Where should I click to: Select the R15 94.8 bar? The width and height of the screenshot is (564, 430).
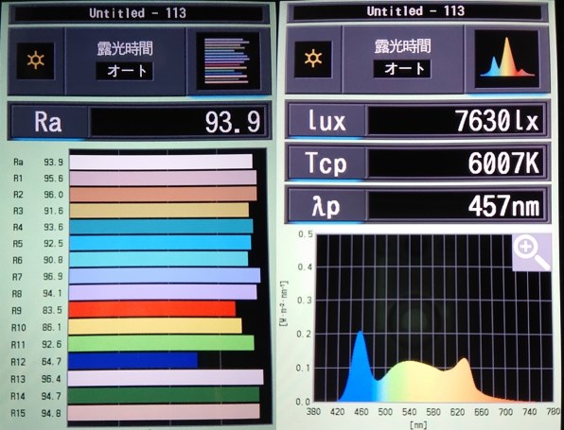164,412
